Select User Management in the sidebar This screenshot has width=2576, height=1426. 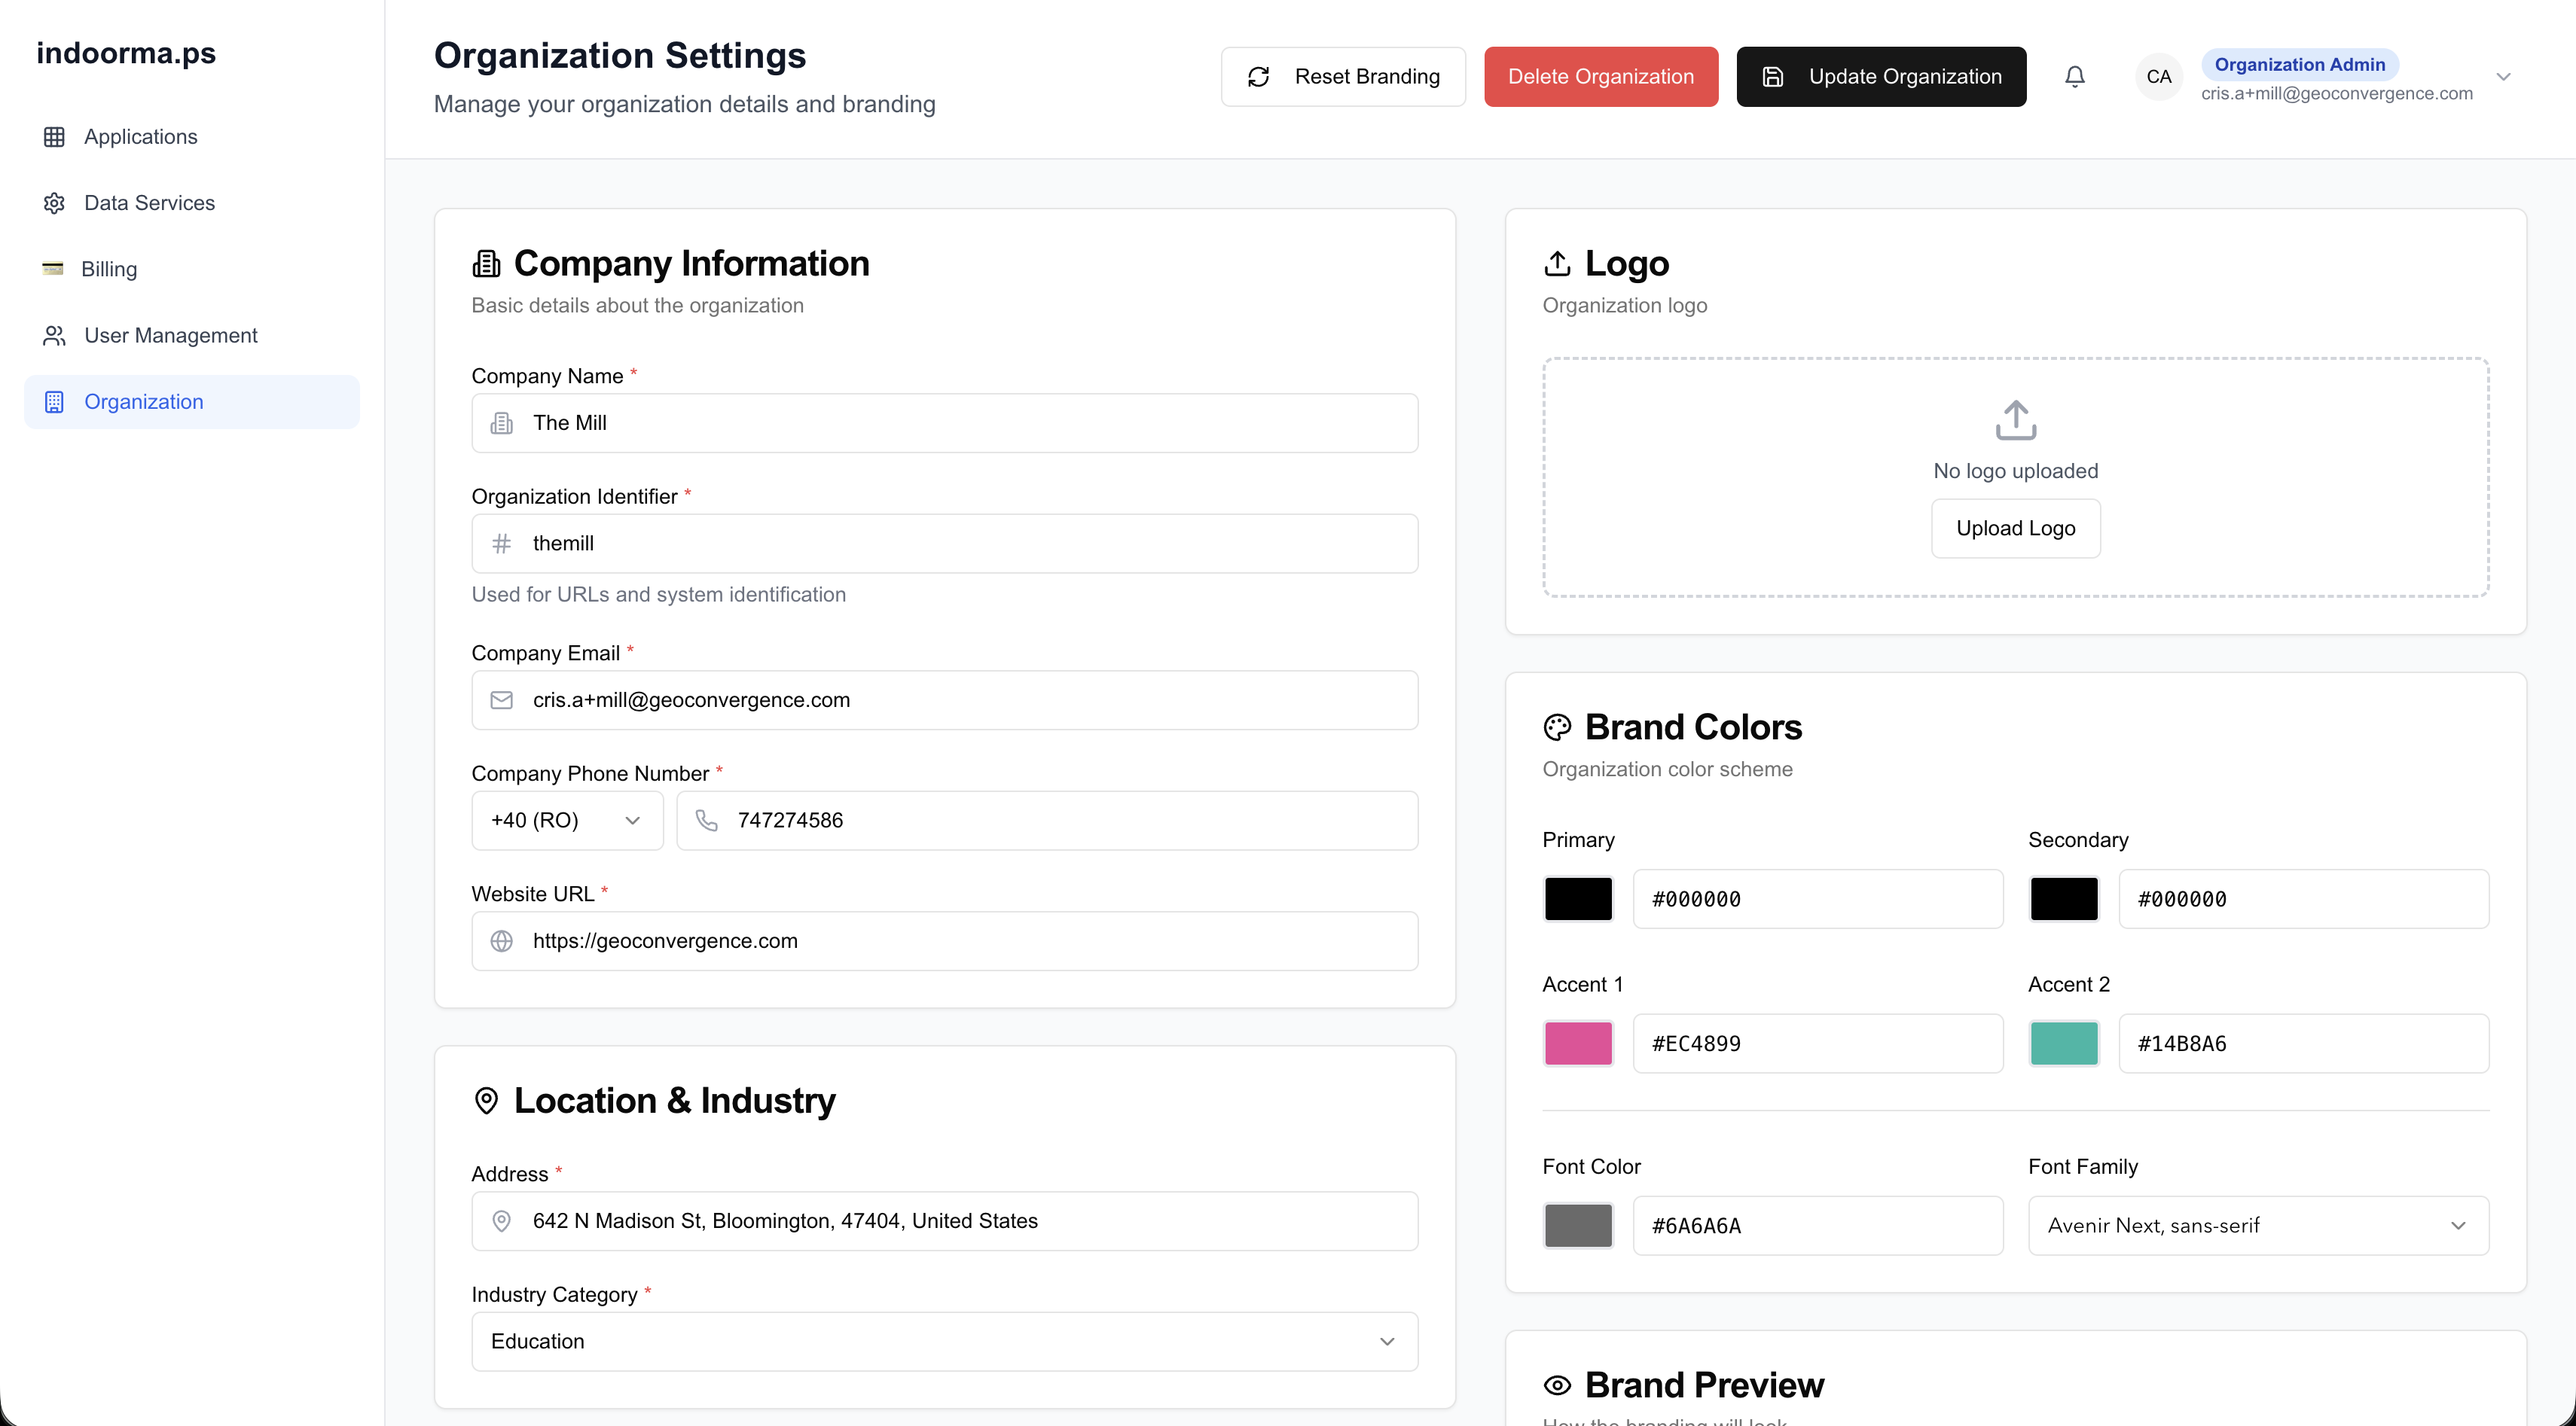[192, 336]
